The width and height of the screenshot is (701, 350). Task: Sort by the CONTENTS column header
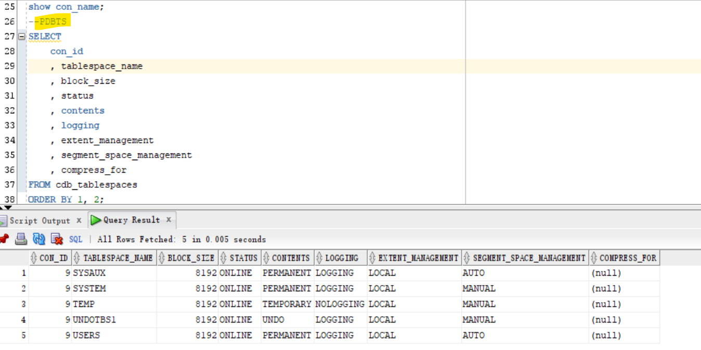[x=287, y=258]
